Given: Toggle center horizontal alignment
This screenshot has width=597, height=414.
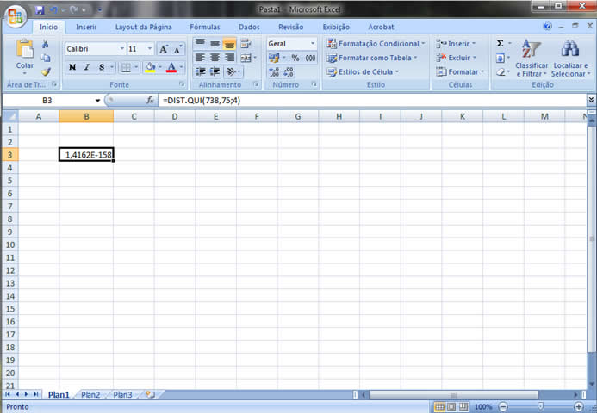Looking at the screenshot, I should point(215,58).
